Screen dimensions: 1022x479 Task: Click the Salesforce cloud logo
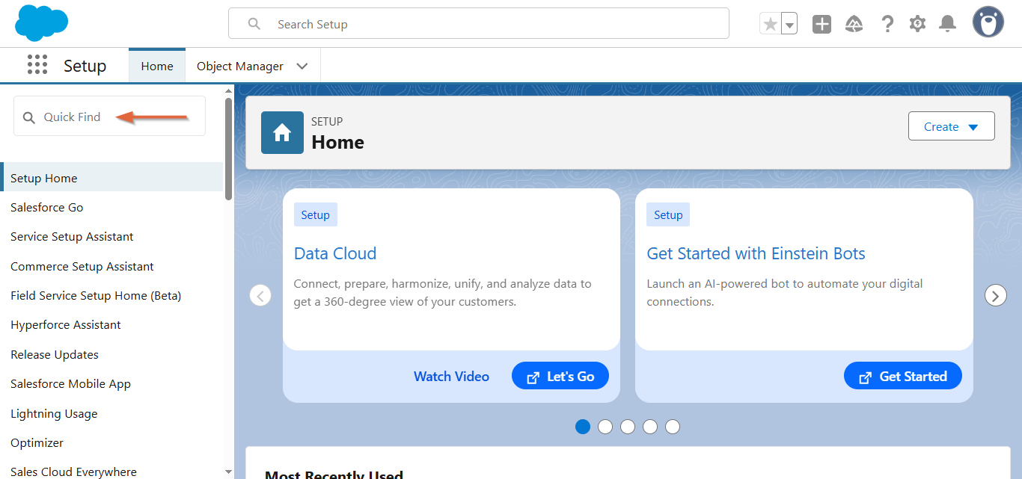click(x=41, y=23)
